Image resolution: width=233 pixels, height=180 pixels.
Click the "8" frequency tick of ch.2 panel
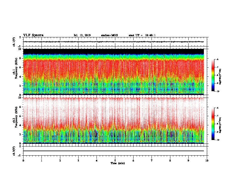(20, 107)
